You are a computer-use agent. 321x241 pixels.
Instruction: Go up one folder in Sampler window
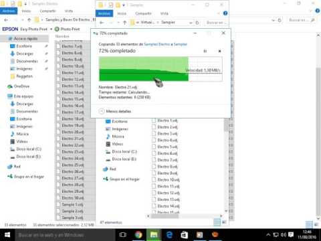tap(125, 23)
